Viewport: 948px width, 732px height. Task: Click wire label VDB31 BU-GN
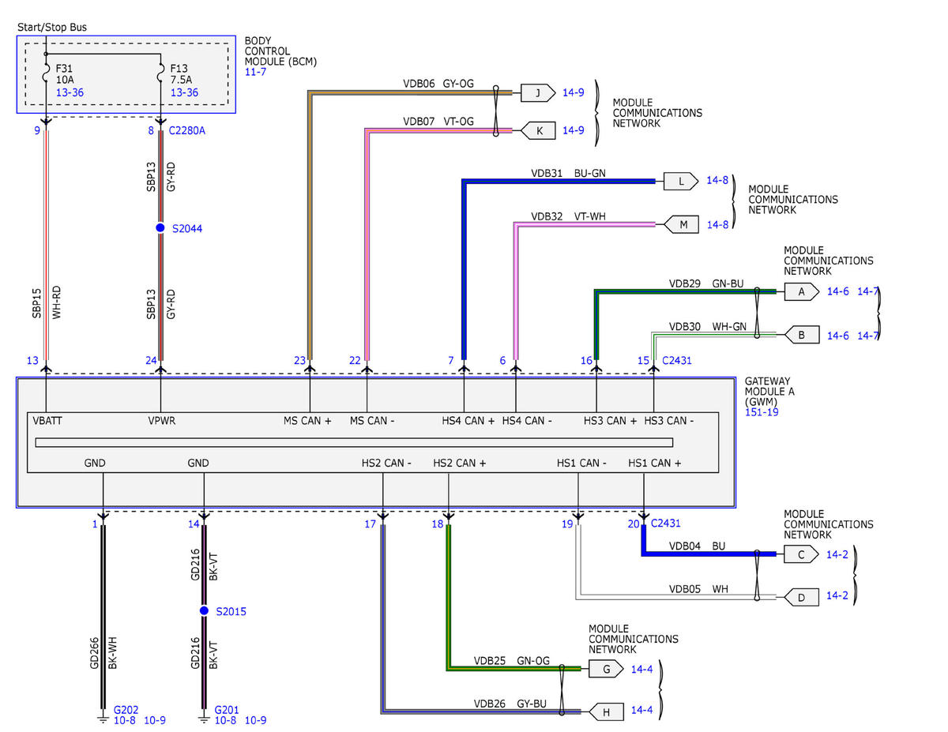(569, 172)
